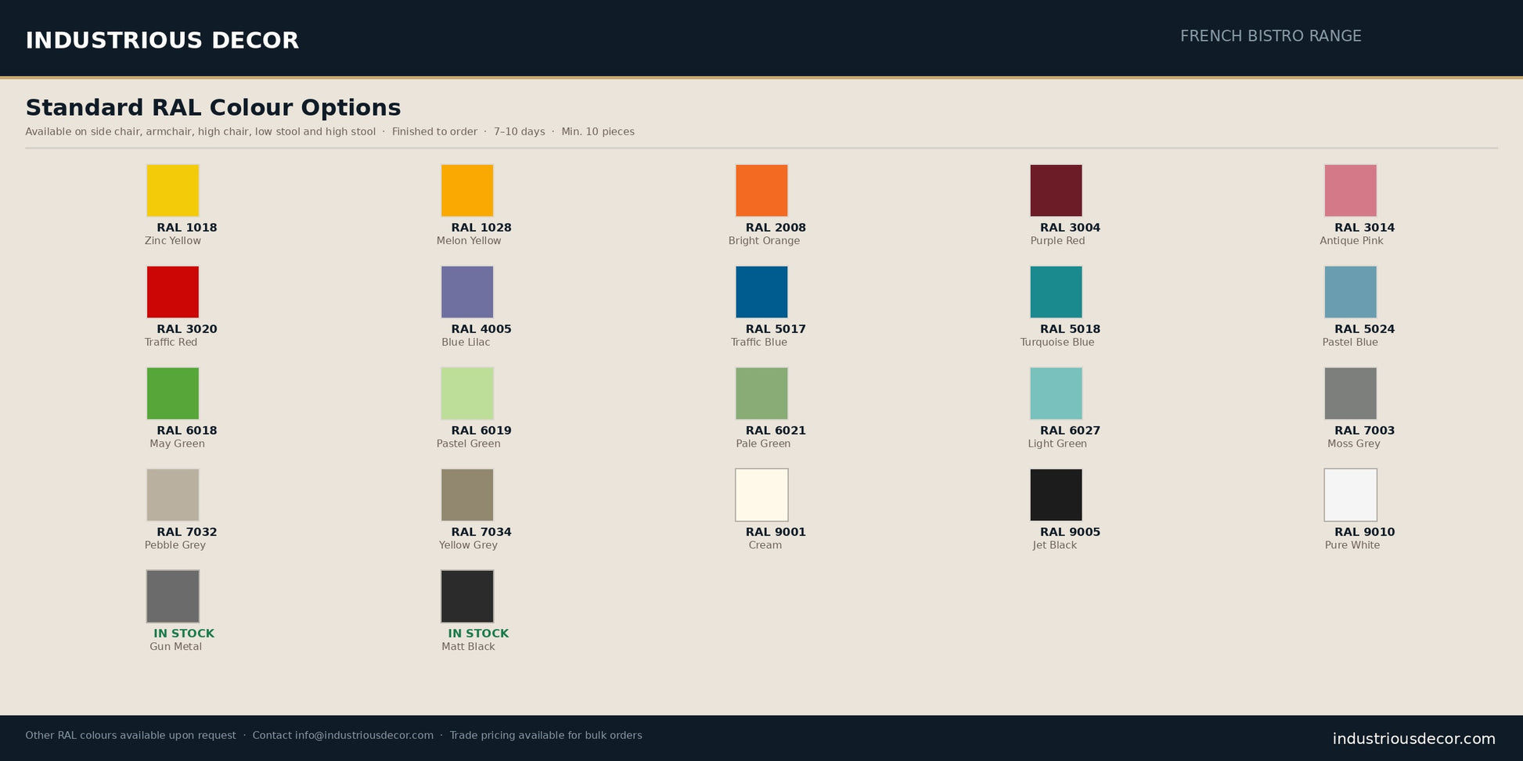
Task: Click the 'RAL 1028' code label
Action: (481, 228)
